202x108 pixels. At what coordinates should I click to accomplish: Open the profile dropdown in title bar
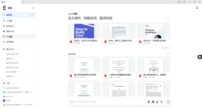pyautogui.click(x=183, y=2)
